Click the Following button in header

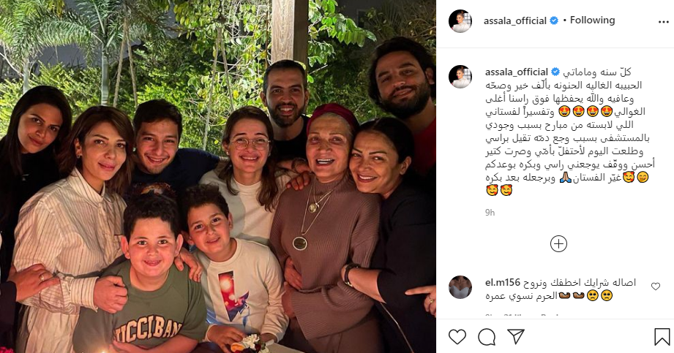[x=592, y=20]
